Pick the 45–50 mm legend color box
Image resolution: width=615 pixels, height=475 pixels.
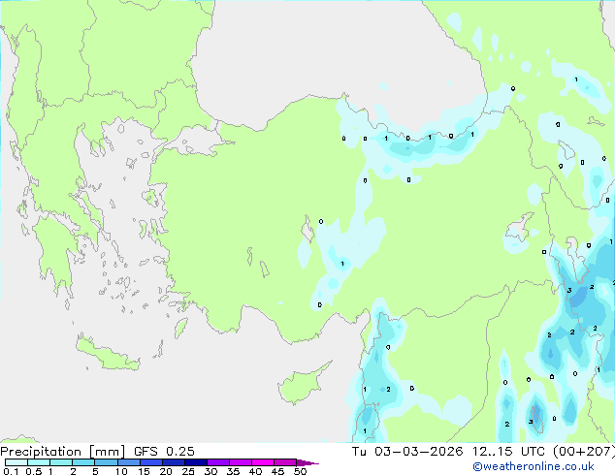pyautogui.click(x=285, y=462)
